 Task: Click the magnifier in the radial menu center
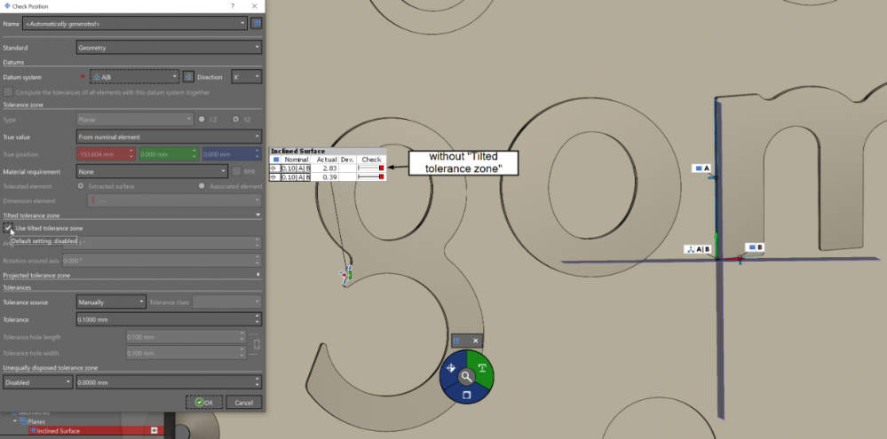point(467,376)
